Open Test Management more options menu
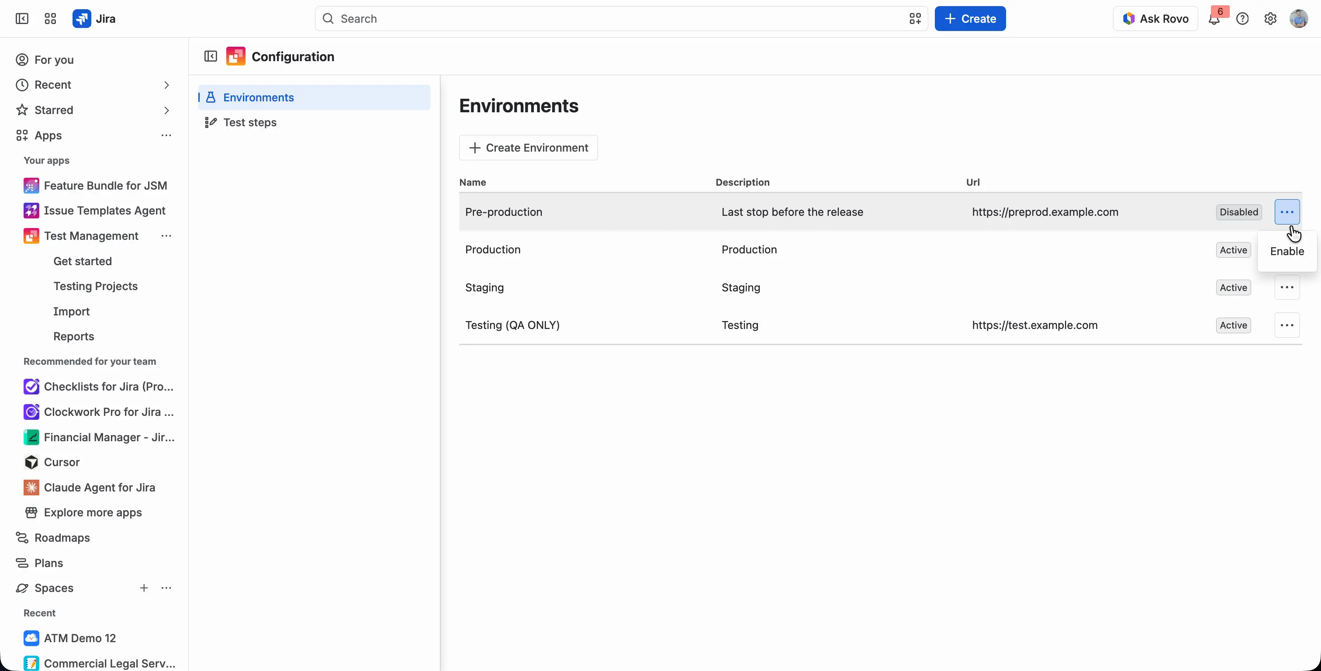 (x=166, y=236)
